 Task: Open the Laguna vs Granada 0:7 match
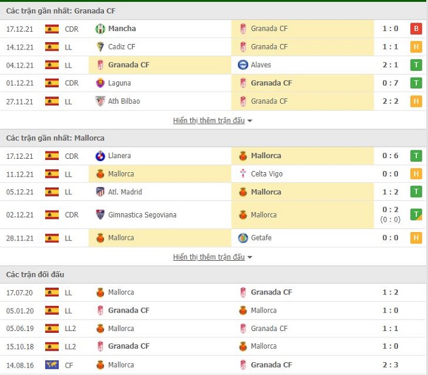[390, 83]
